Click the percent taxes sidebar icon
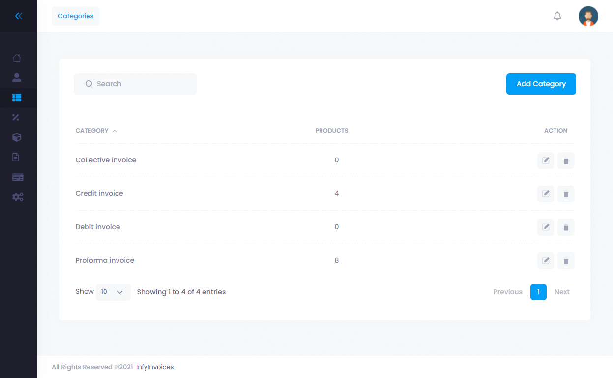Screen dimensions: 613x378 (x=16, y=117)
